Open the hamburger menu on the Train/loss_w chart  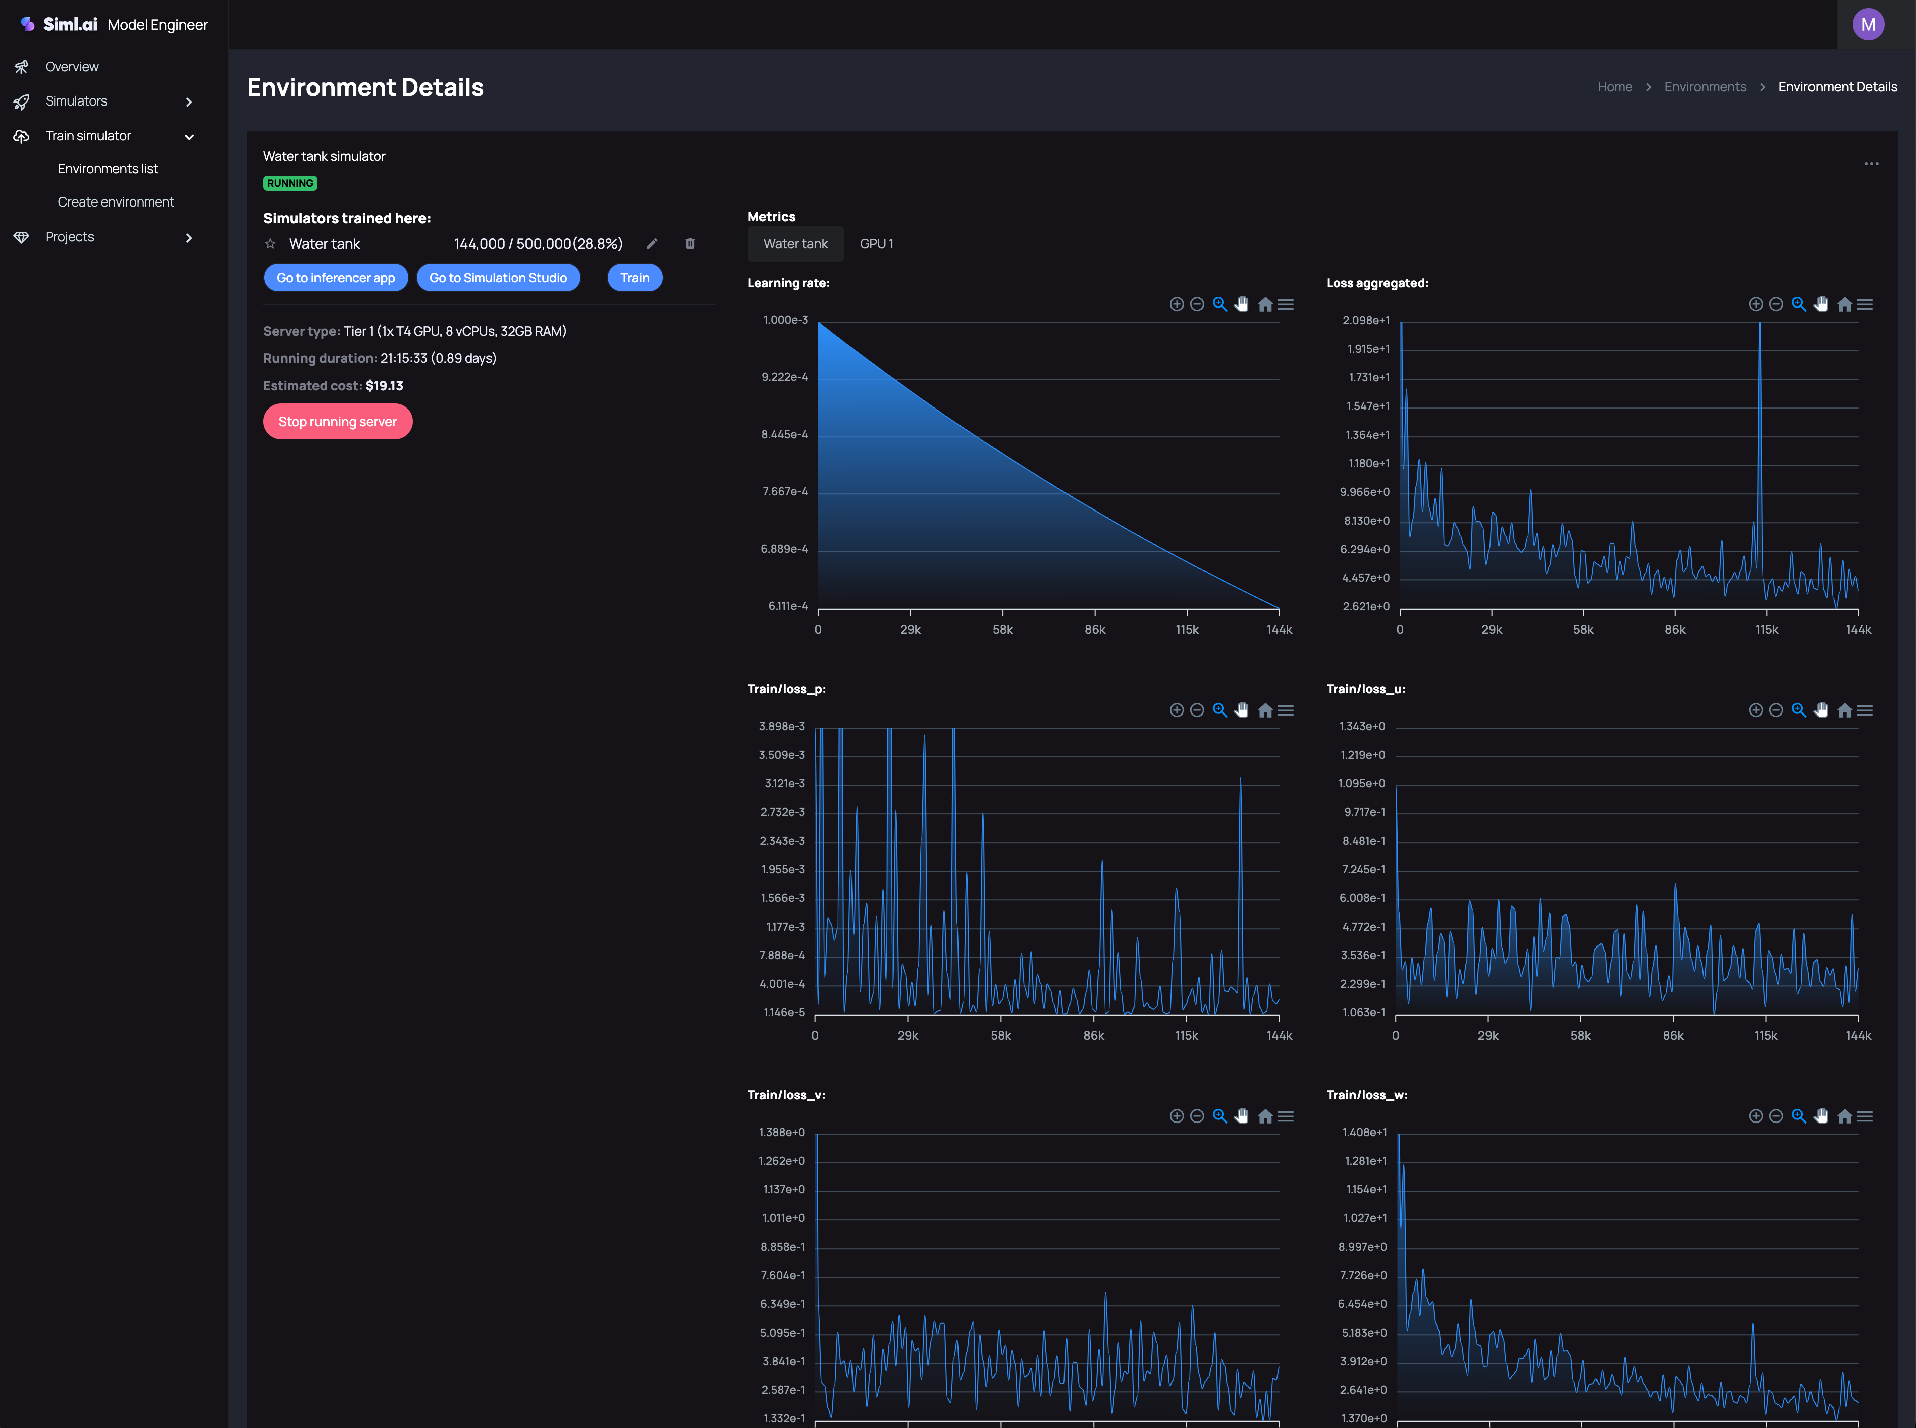pos(1865,1117)
